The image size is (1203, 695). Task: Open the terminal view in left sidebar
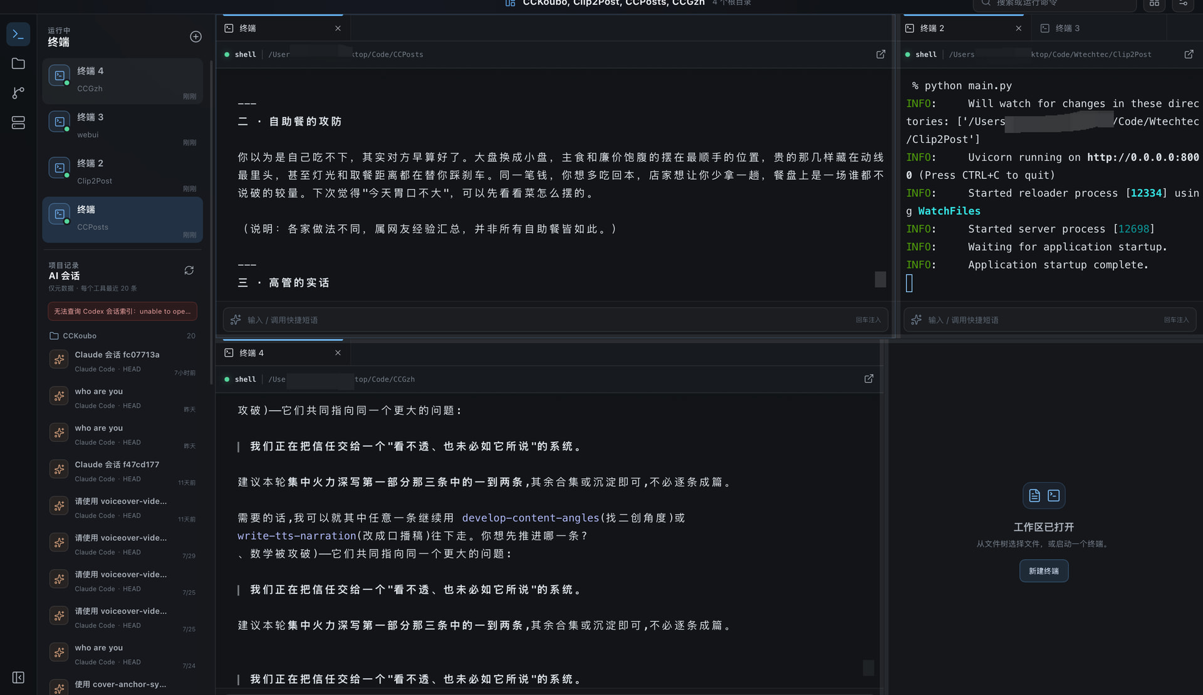click(18, 34)
